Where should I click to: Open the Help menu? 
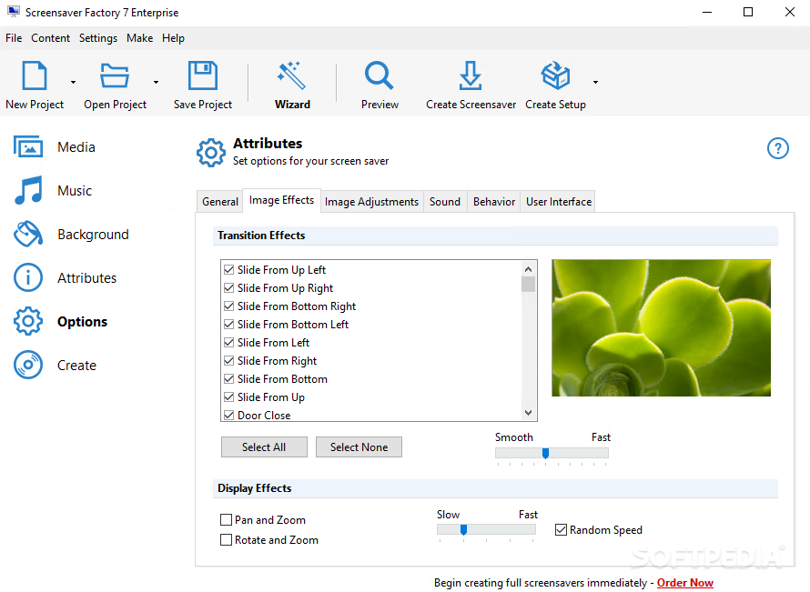[173, 38]
